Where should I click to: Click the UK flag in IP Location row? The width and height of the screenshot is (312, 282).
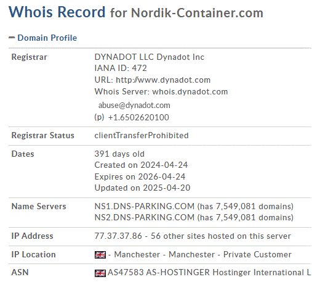(x=100, y=255)
